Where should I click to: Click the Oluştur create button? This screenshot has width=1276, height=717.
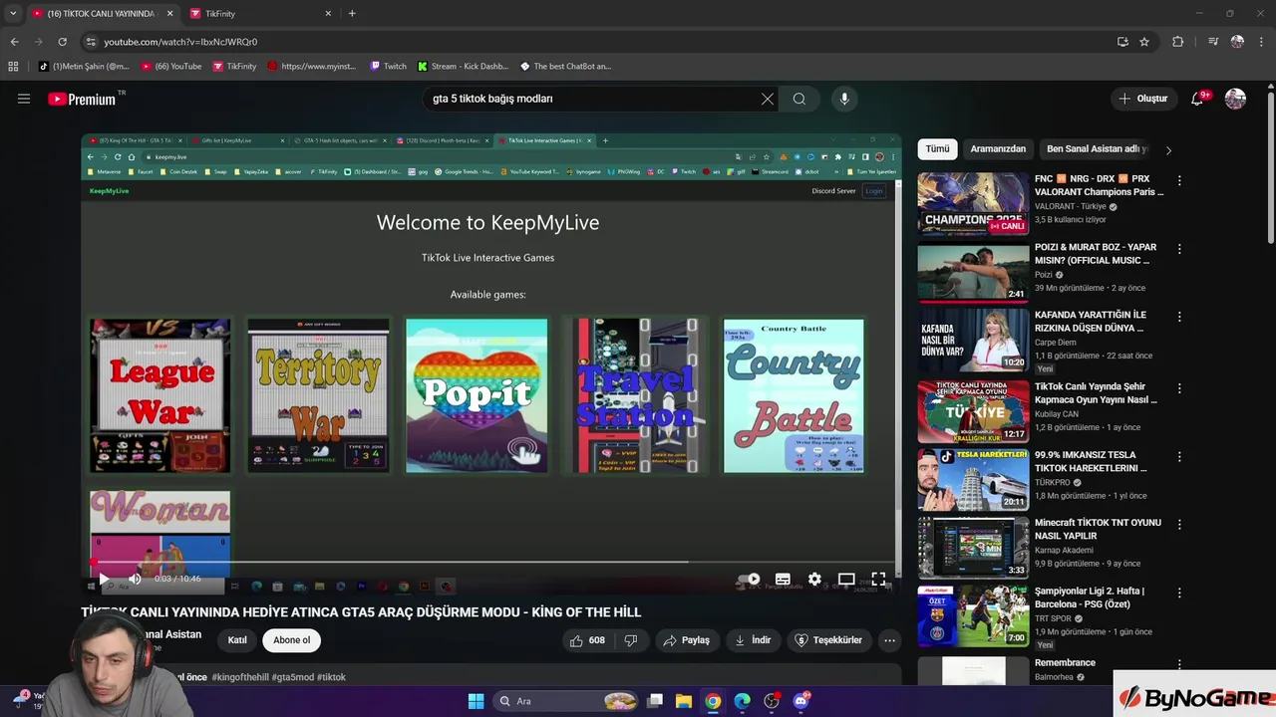click(x=1142, y=99)
